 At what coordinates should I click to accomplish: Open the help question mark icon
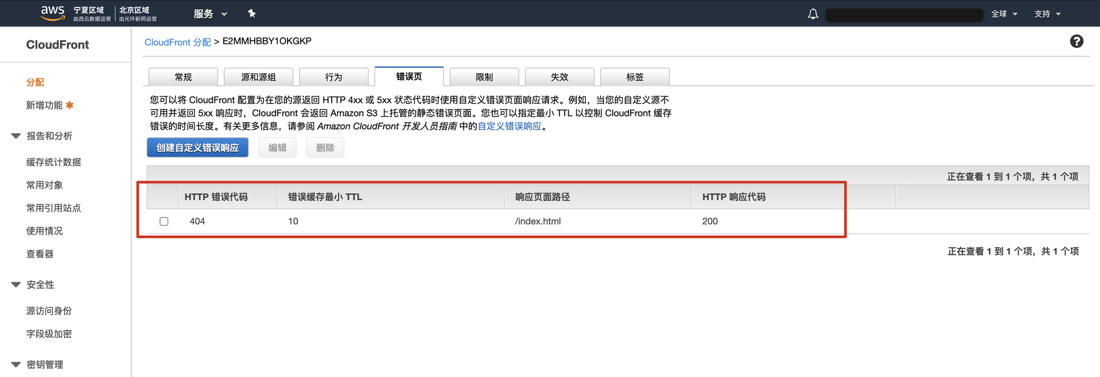pyautogui.click(x=1076, y=41)
